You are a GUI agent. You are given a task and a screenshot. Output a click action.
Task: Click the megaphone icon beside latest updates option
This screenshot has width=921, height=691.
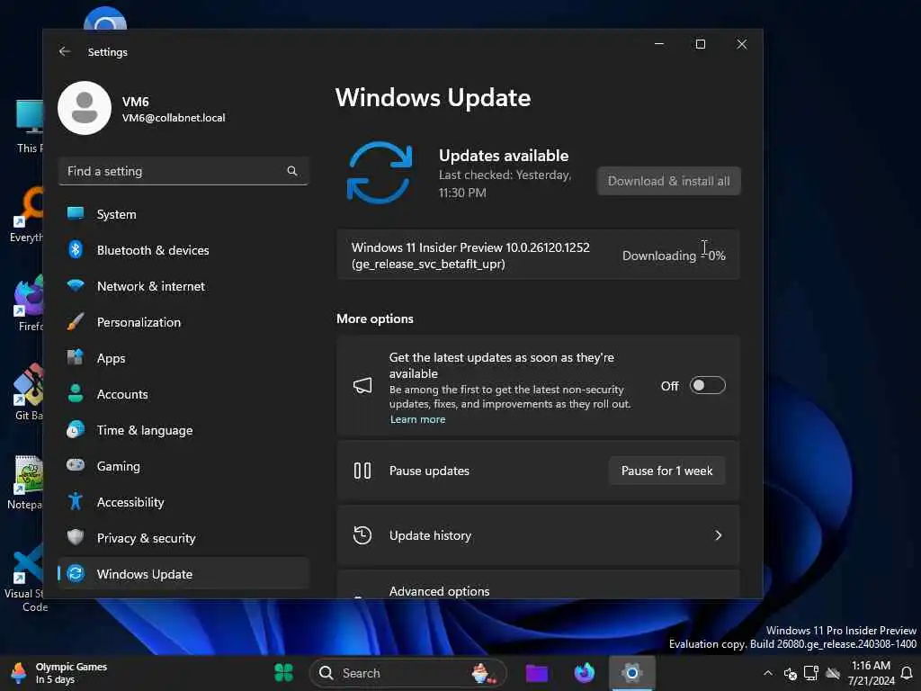point(362,385)
